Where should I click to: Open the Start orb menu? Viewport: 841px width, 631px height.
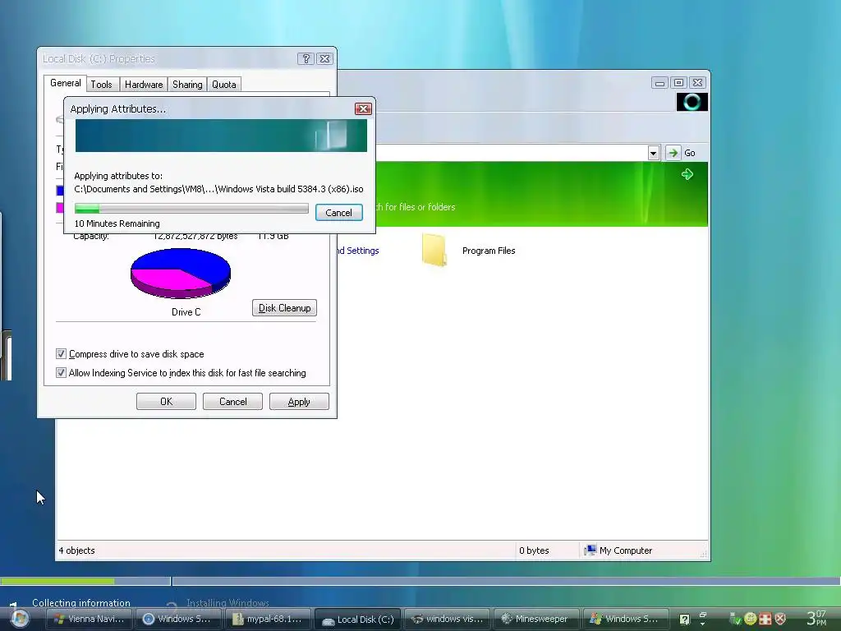coord(20,619)
